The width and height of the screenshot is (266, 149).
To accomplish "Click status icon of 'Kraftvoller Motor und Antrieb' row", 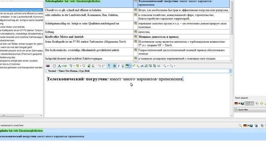I will coord(135,36).
